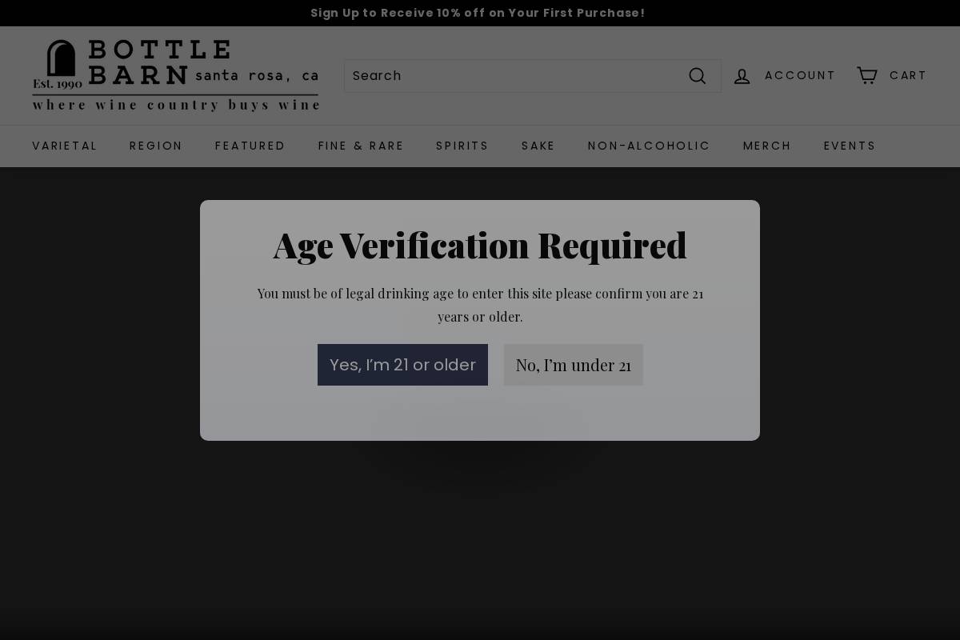Click the Account text link
The image size is (960, 640).
800,75
